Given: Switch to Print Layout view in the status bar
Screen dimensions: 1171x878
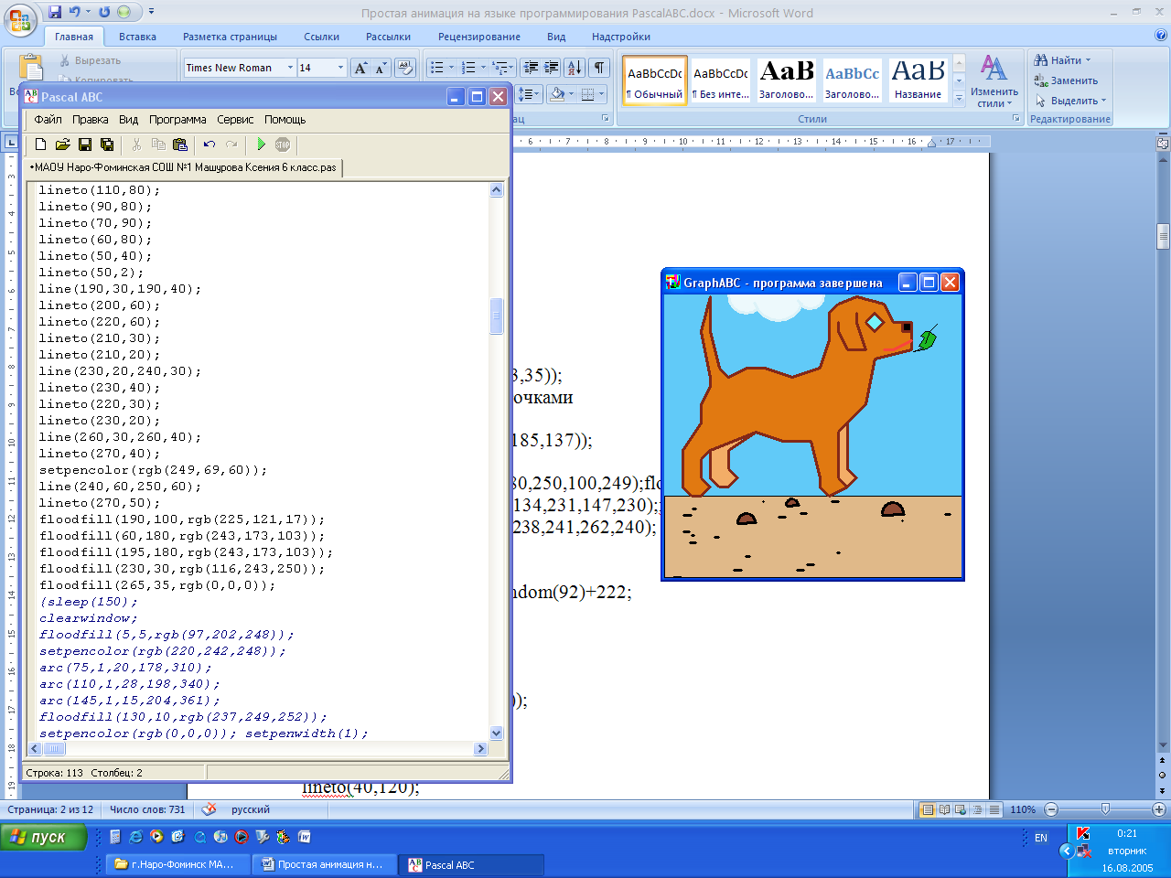Looking at the screenshot, I should [928, 809].
